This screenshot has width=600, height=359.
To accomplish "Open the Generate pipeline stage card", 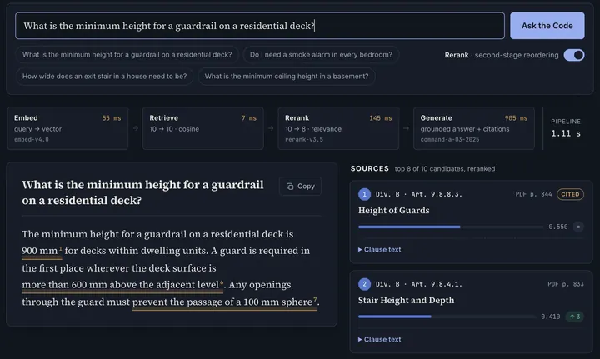I will pos(474,128).
